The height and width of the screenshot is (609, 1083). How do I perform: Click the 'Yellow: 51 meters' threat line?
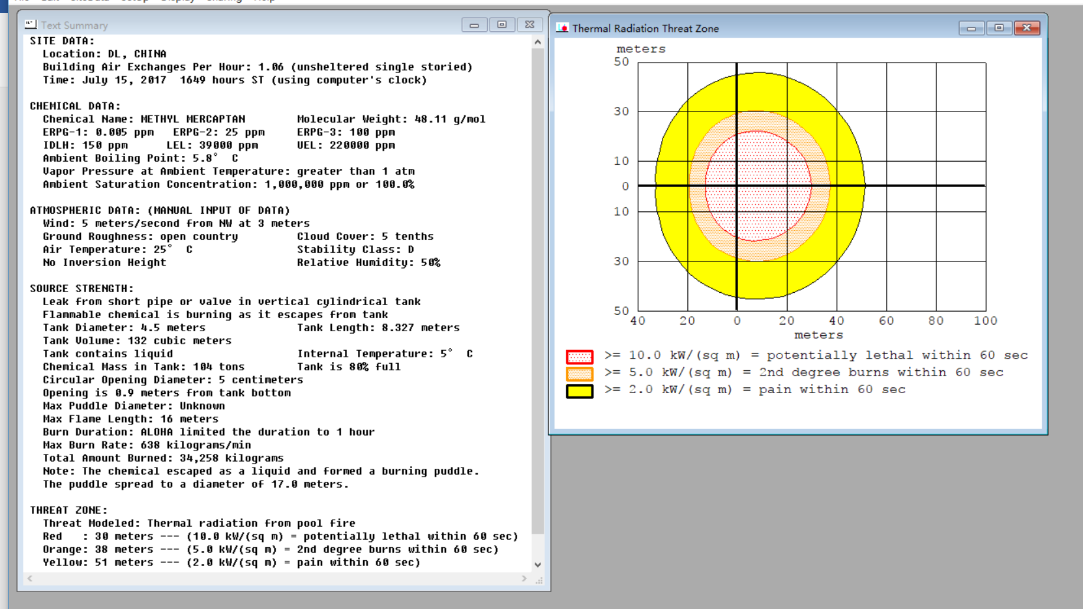[x=231, y=563]
